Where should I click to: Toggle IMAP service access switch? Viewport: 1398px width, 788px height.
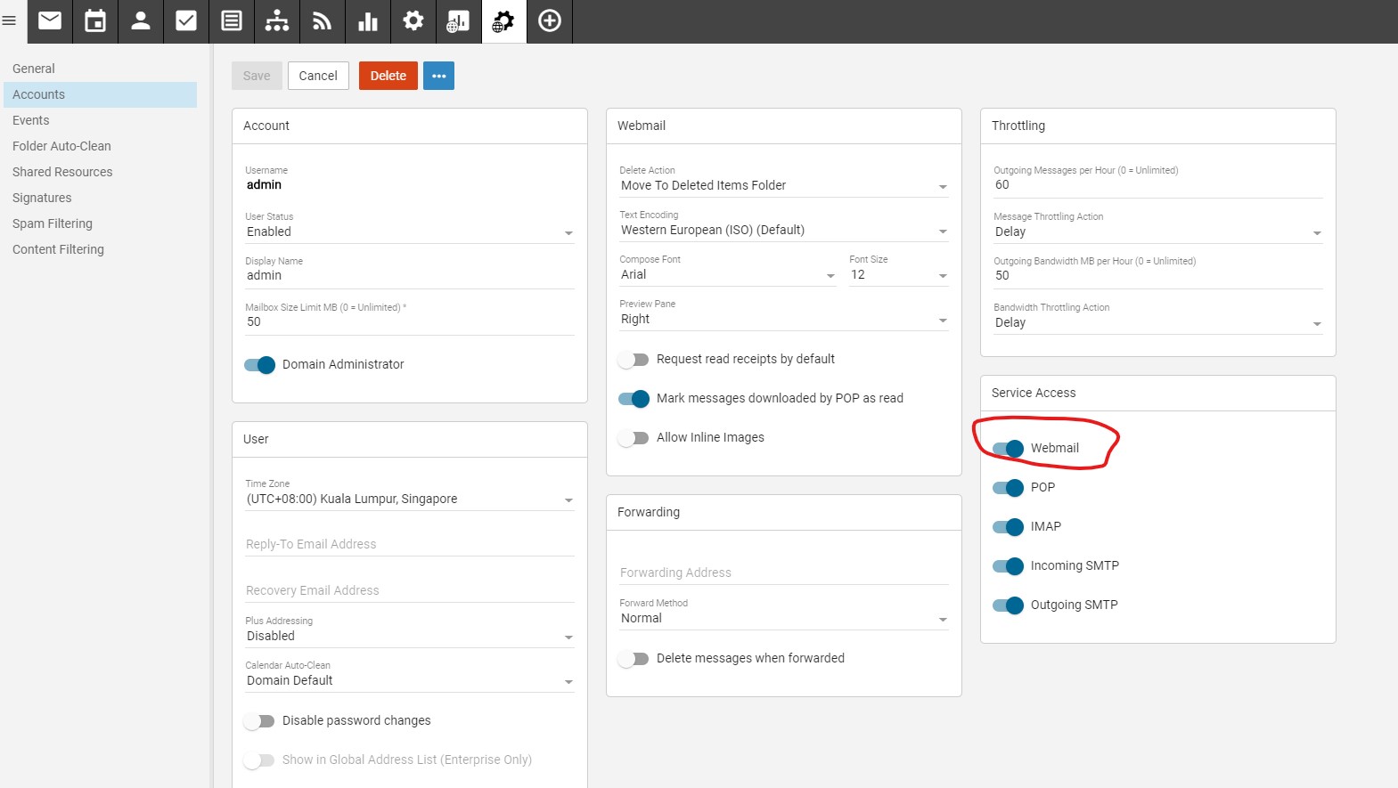(1008, 527)
